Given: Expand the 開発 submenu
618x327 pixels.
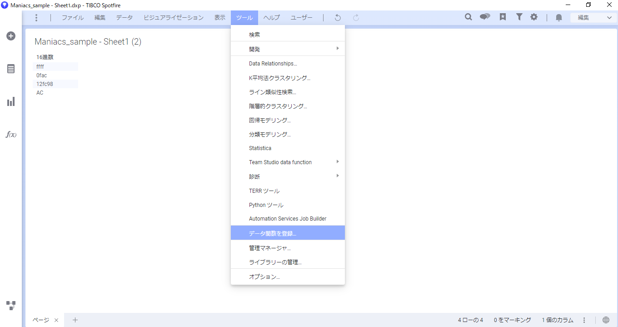Looking at the screenshot, I should point(288,49).
